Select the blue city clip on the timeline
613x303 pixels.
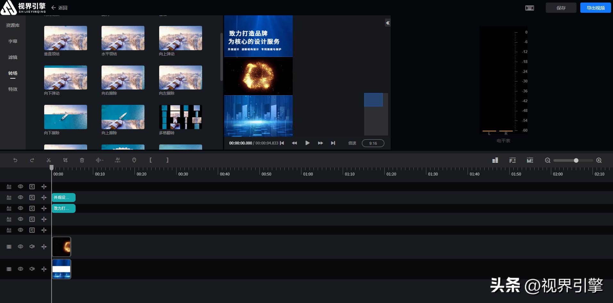(61, 269)
